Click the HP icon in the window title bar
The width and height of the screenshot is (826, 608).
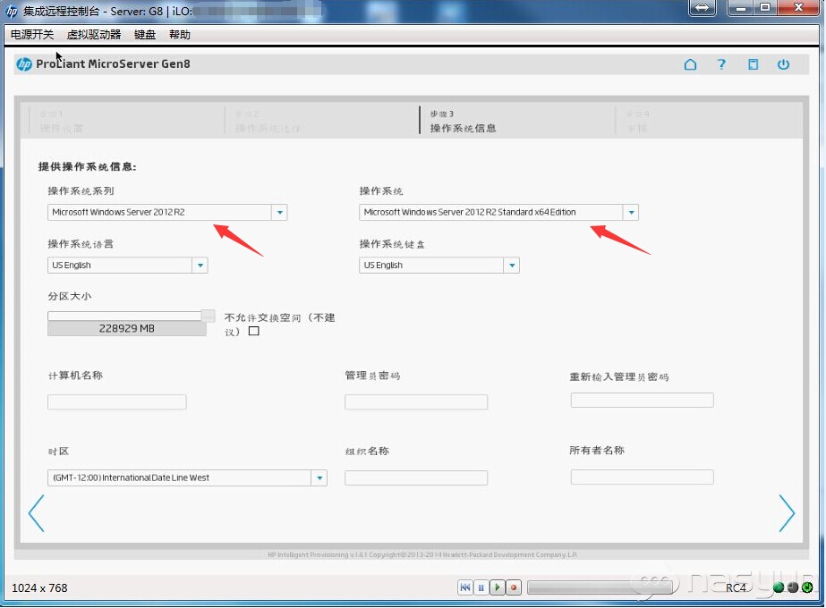pos(11,11)
